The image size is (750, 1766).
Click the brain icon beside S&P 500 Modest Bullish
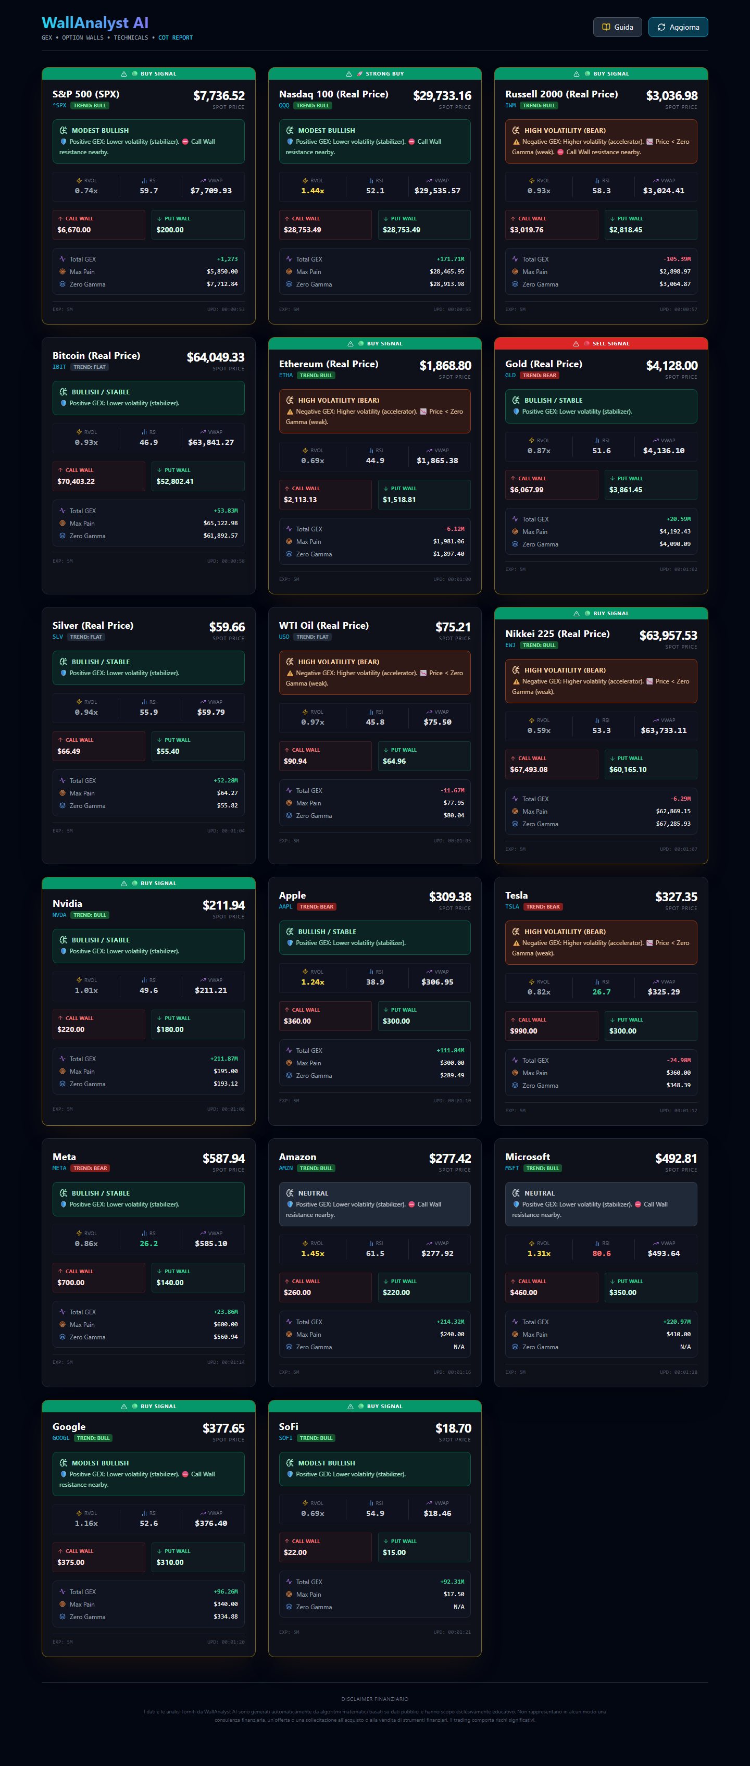64,130
